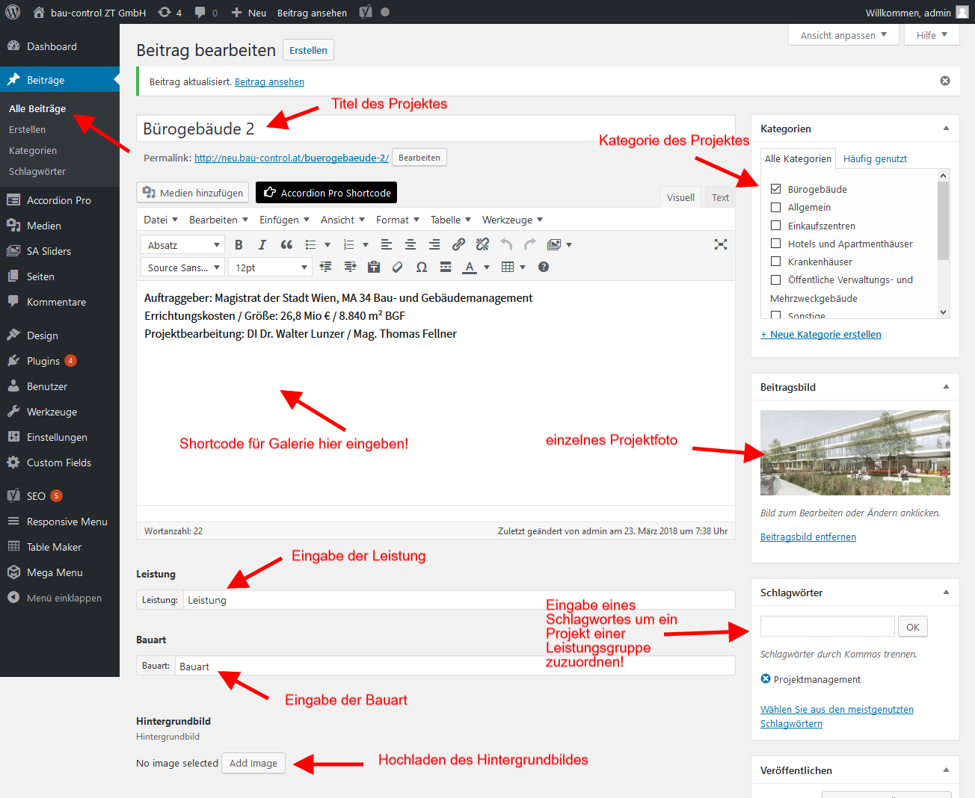The height and width of the screenshot is (798, 975).
Task: Collapse the Schlagwörter panel
Action: coord(946,593)
